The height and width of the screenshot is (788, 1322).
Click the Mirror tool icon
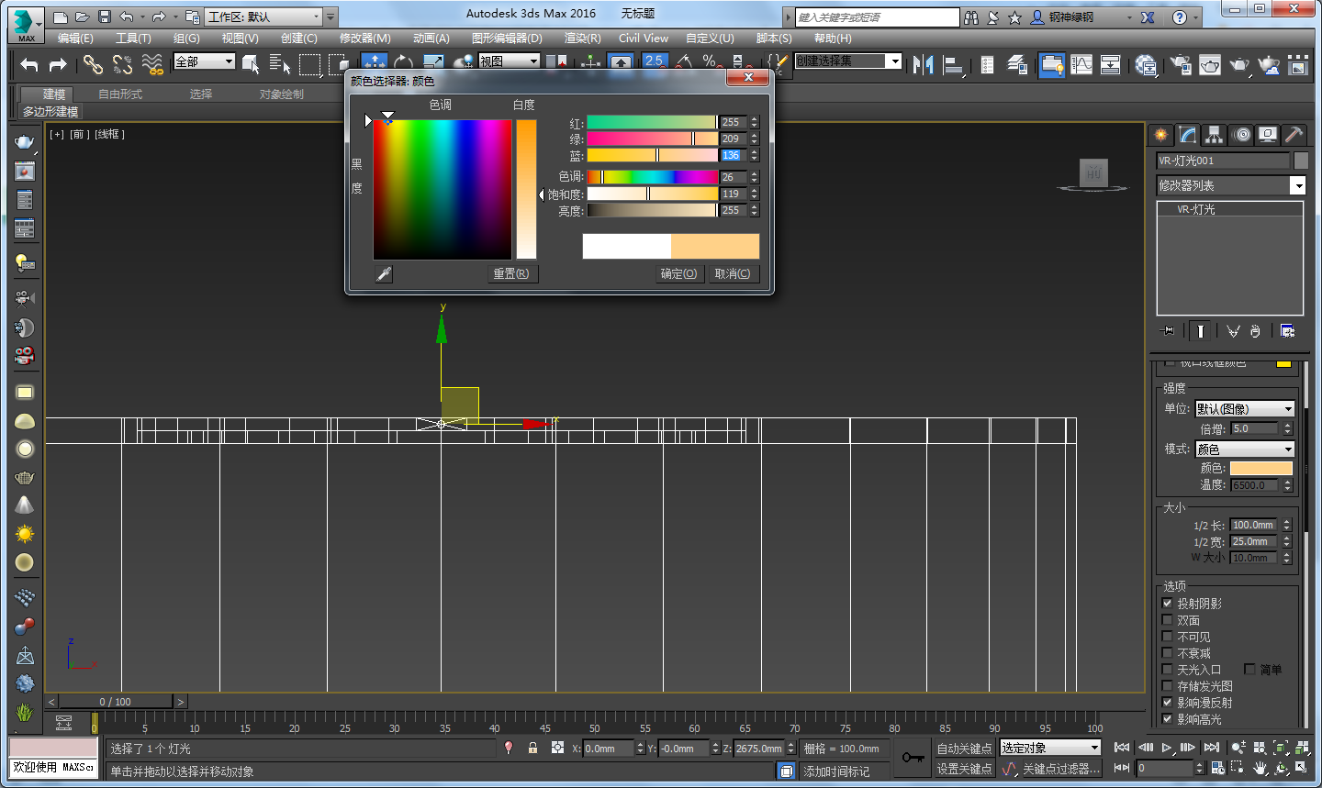924,64
